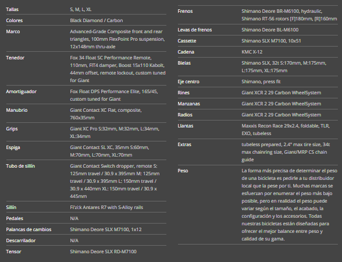342x262 pixels.
Task: Select the Shimano Deore SLX RD-M7100 text
Action: click(x=103, y=252)
